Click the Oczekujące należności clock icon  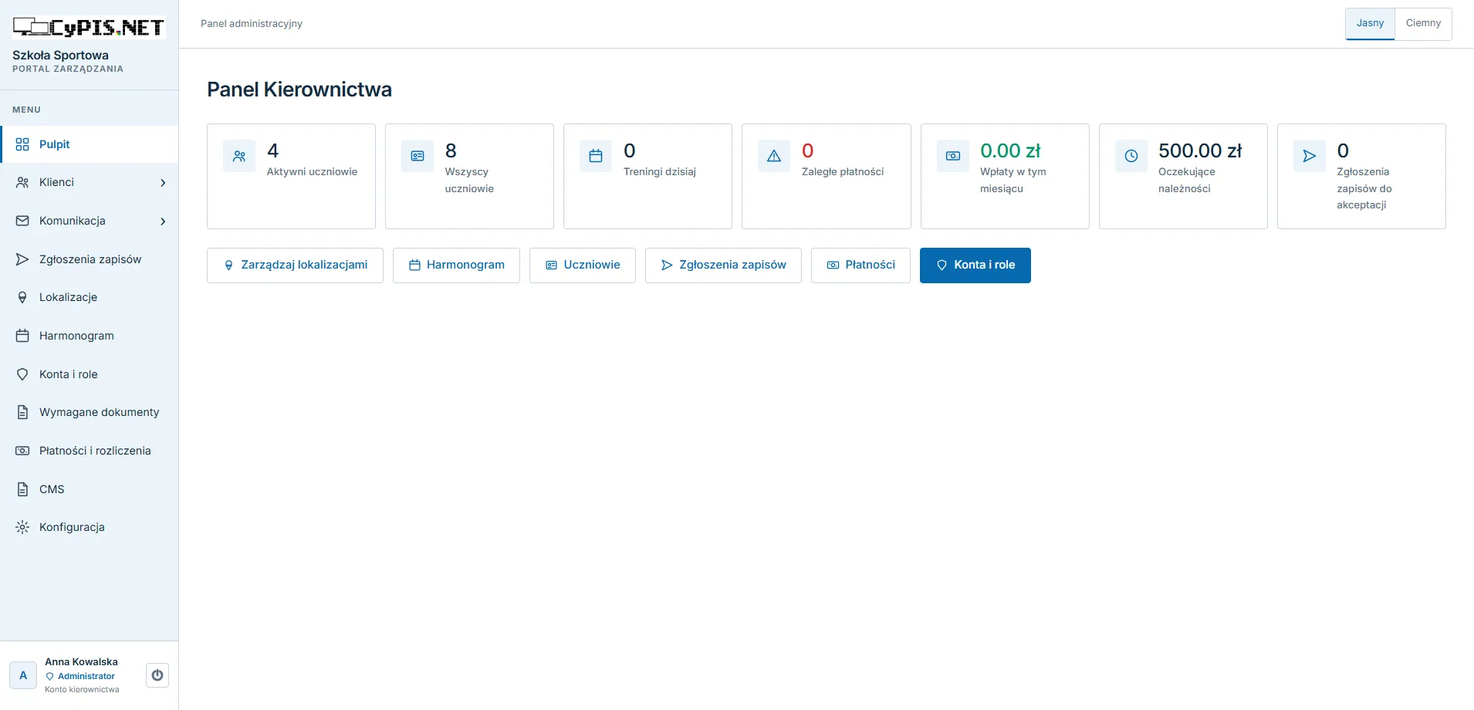[x=1131, y=156]
